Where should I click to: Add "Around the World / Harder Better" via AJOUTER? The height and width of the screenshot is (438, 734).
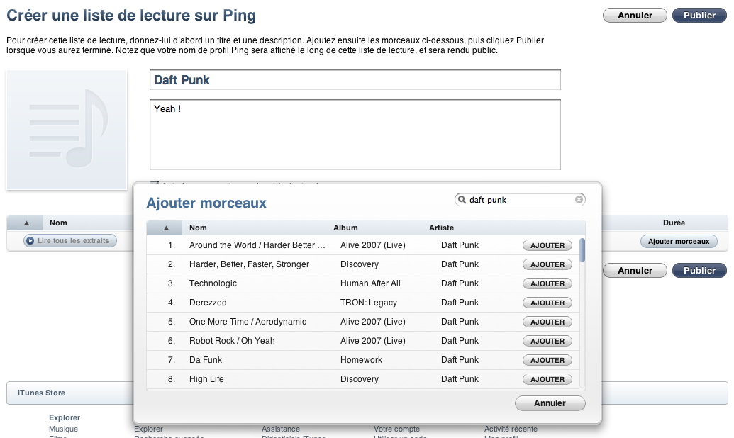click(x=547, y=245)
